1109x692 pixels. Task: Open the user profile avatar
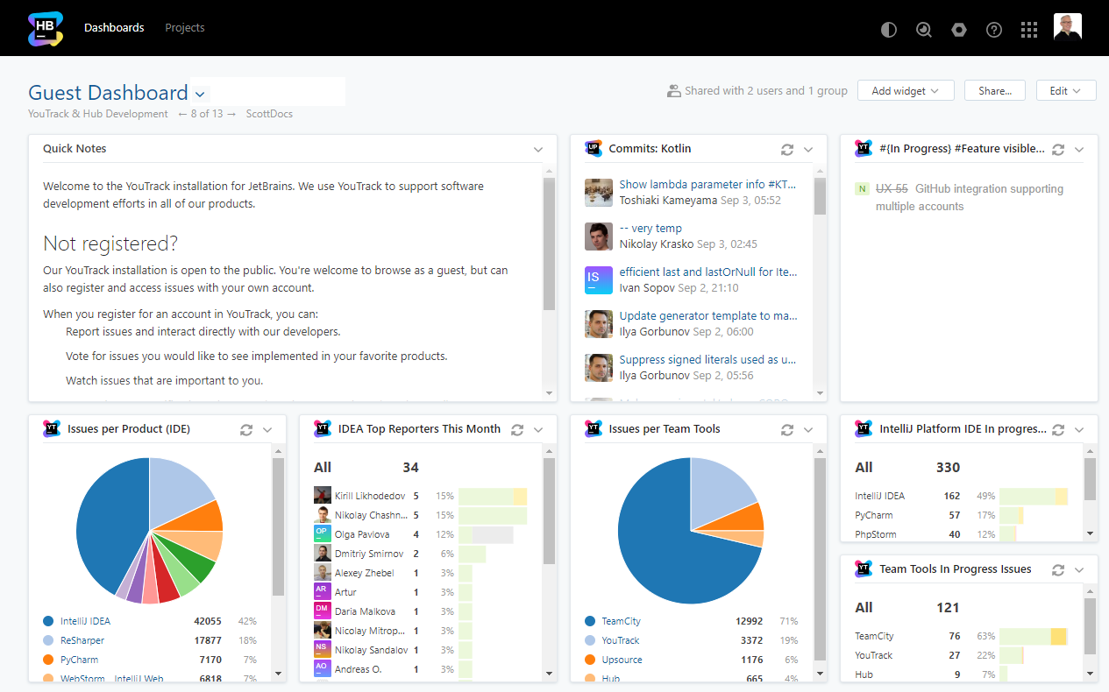coord(1068,27)
